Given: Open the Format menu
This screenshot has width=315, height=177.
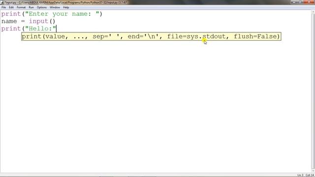Looking at the screenshot, I should pyautogui.click(x=21, y=7).
